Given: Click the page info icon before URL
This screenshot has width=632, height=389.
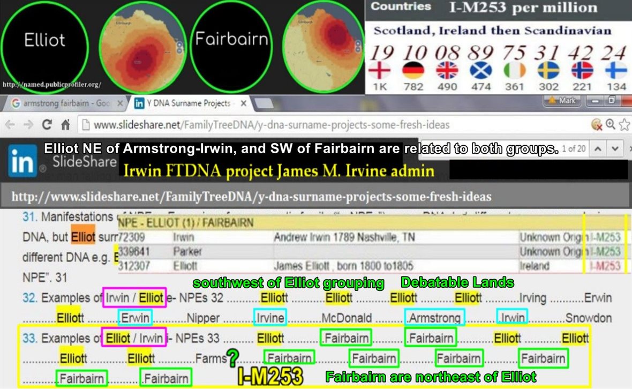Looking at the screenshot, I should [x=86, y=125].
